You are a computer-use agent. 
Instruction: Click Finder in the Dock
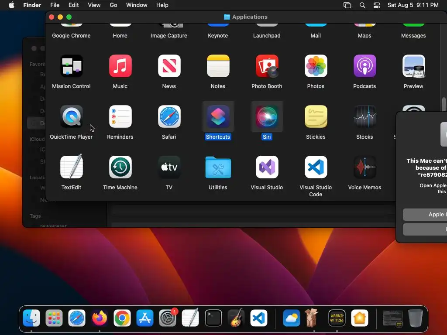pyautogui.click(x=31, y=318)
